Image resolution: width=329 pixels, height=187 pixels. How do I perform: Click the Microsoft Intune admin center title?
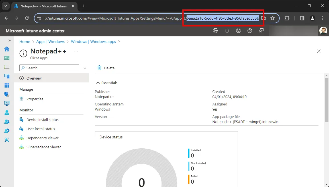[35, 31]
